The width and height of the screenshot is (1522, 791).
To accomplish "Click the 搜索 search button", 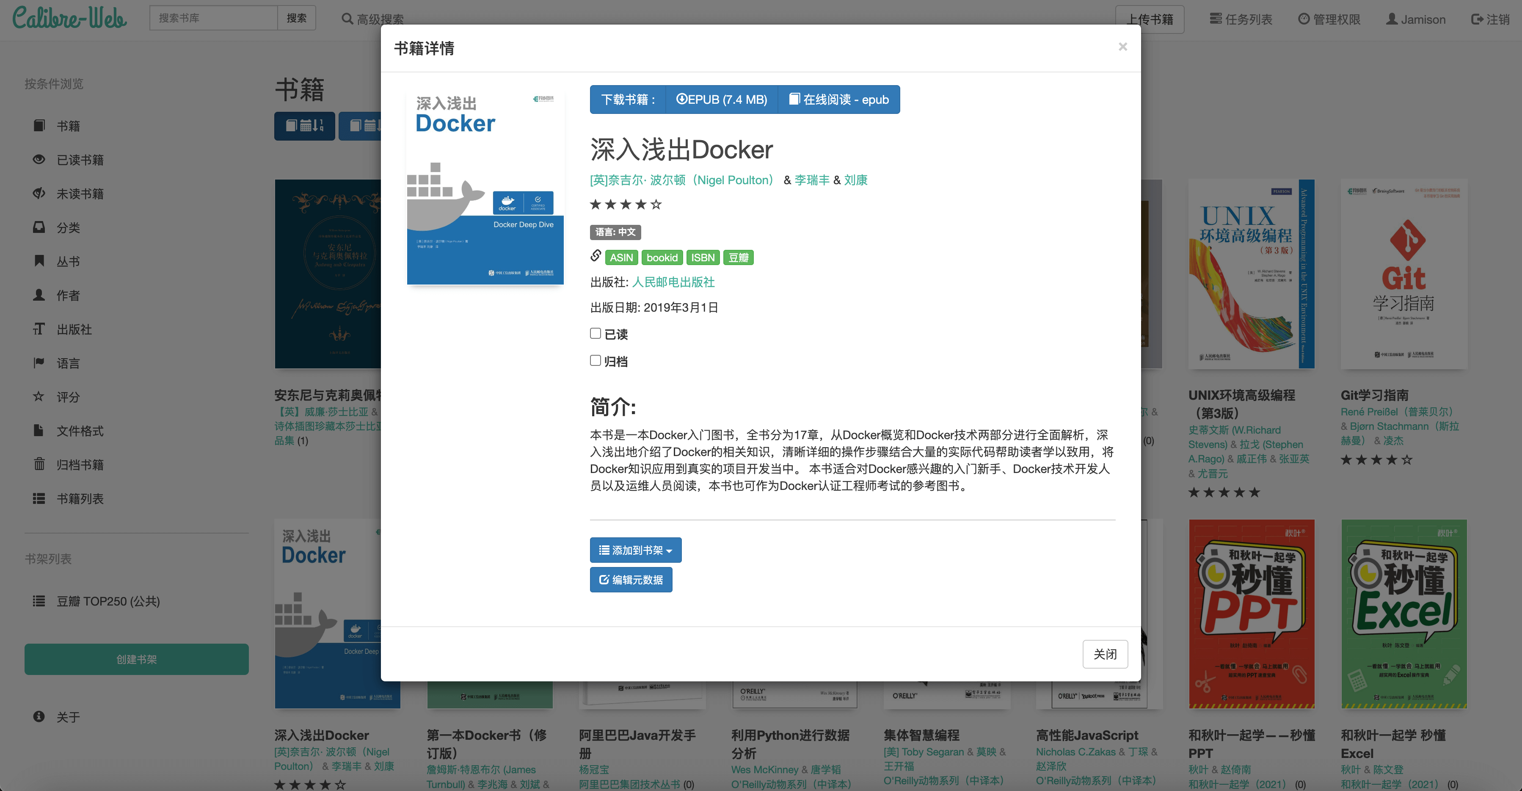I will [x=297, y=18].
